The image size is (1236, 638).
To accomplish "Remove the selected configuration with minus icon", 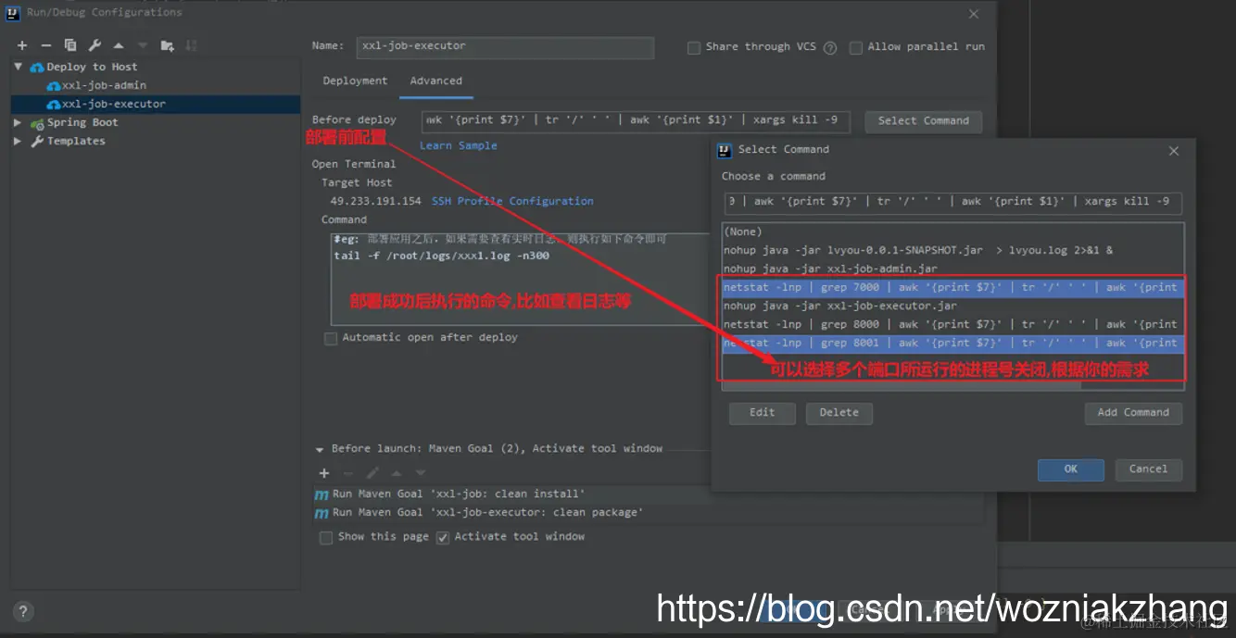I will [46, 45].
